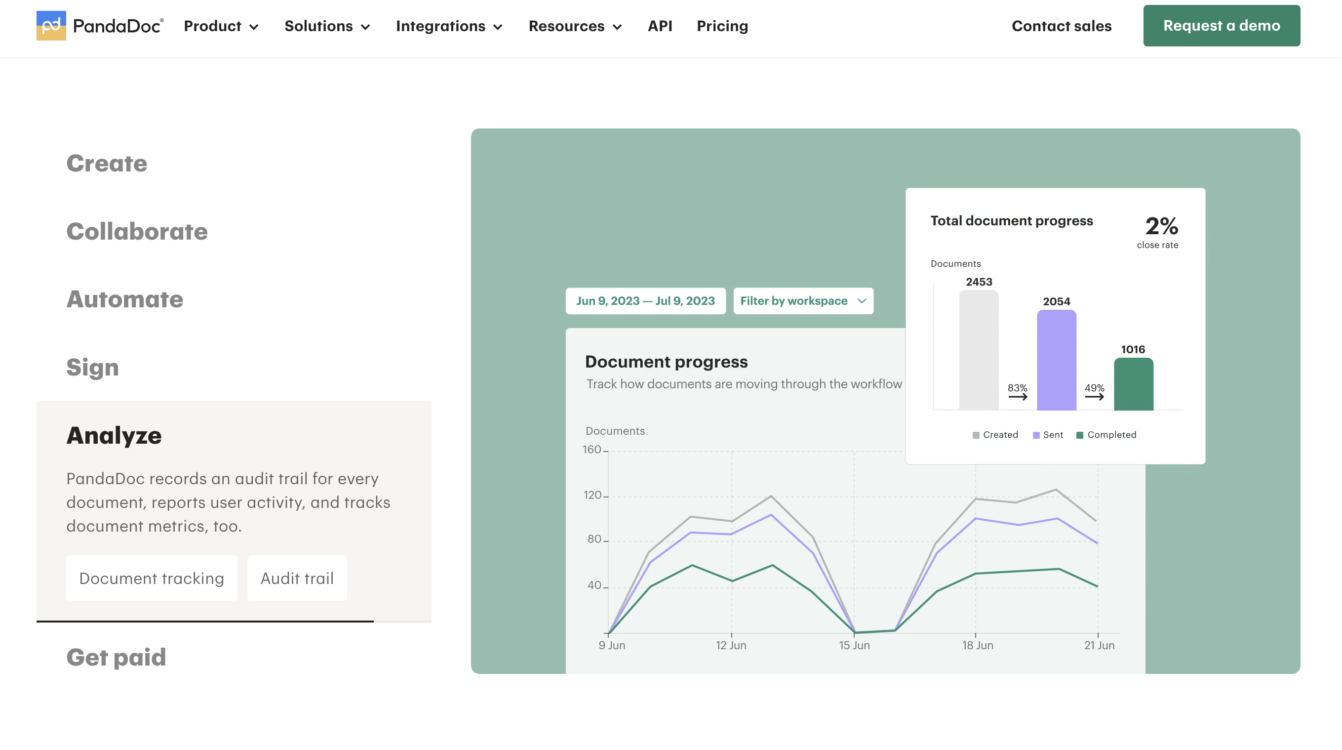Click the Jun 9 – Jul 9 date range field
The height and width of the screenshot is (750, 1342).
(645, 301)
